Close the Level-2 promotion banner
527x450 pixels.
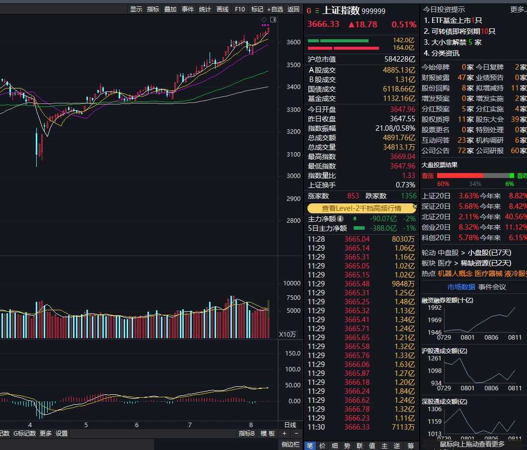click(x=415, y=206)
